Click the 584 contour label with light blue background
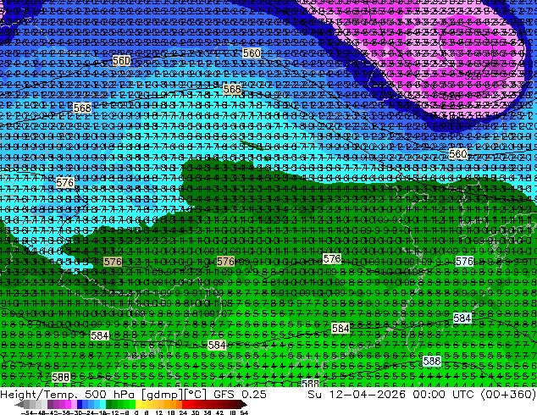The image size is (537, 415). pos(462,318)
